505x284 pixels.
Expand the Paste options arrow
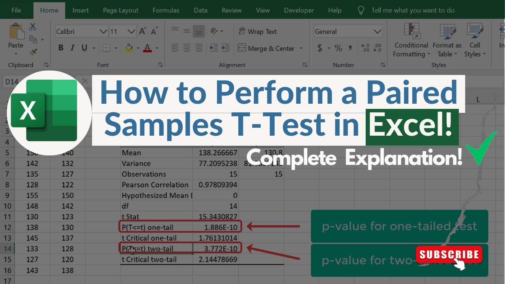(16, 54)
